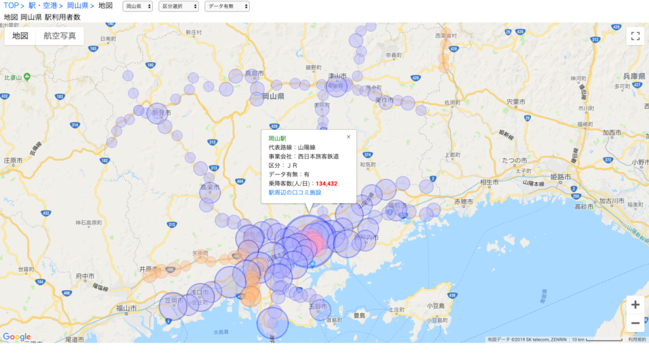
Task: Click the station circle at 津山市
Action: click(337, 86)
